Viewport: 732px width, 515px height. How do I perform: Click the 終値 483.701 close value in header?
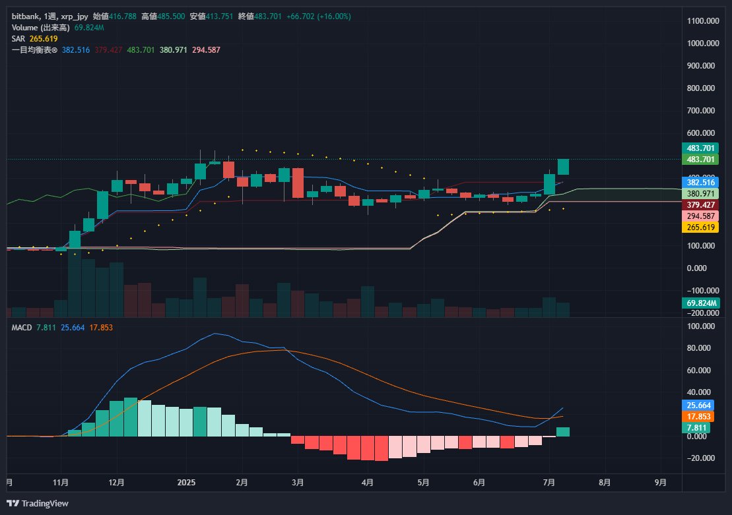pos(259,16)
